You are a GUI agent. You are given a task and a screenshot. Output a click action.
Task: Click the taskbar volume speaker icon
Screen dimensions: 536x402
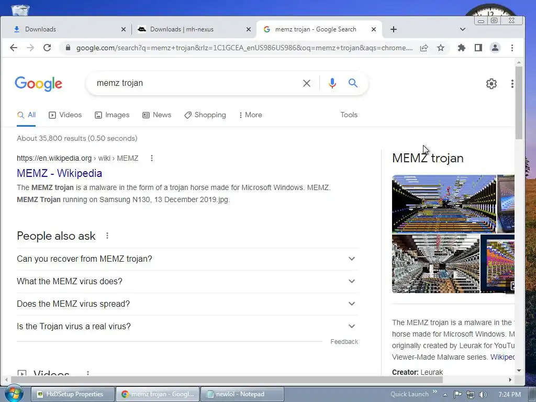pos(483,395)
